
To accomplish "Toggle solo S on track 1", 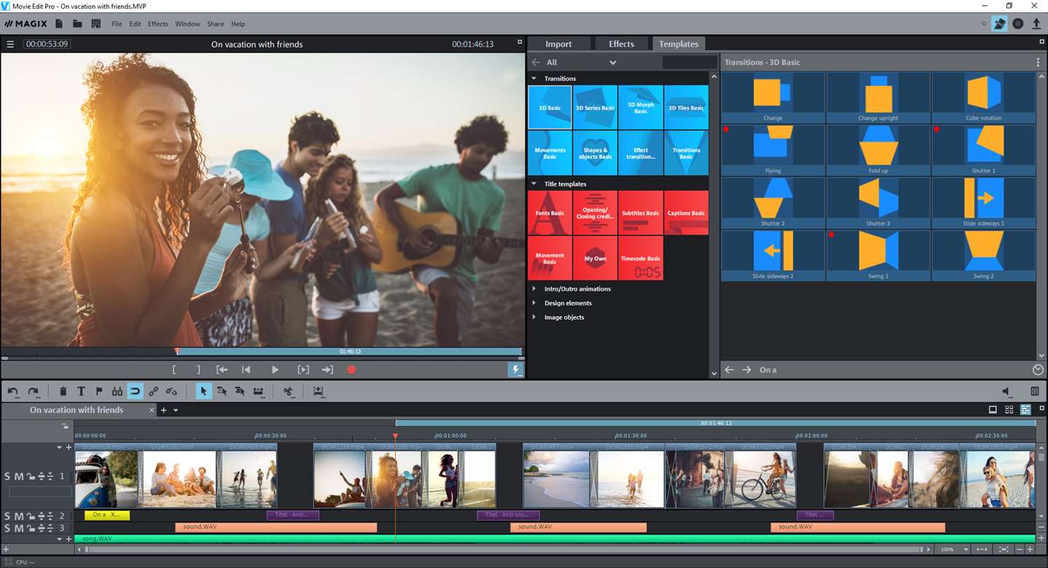I will (x=7, y=476).
